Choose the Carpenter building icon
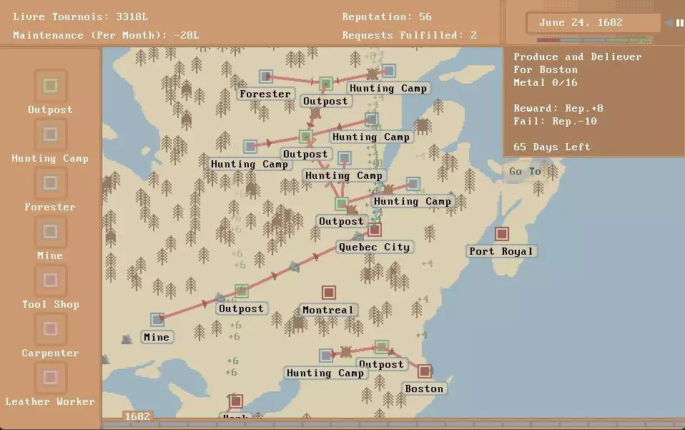Image resolution: width=685 pixels, height=430 pixels. coord(50,330)
